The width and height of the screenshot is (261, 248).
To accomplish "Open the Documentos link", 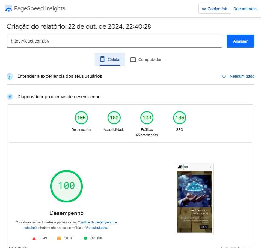I will pyautogui.click(x=245, y=9).
